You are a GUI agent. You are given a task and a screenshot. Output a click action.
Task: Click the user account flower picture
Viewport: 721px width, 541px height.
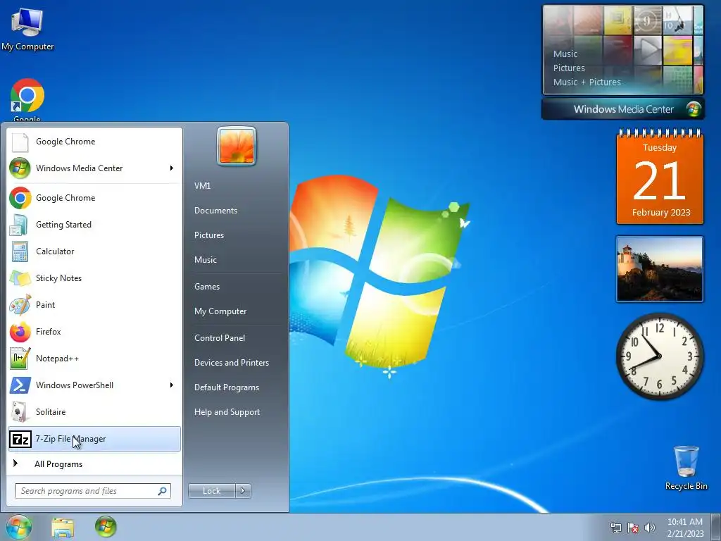coord(237,146)
